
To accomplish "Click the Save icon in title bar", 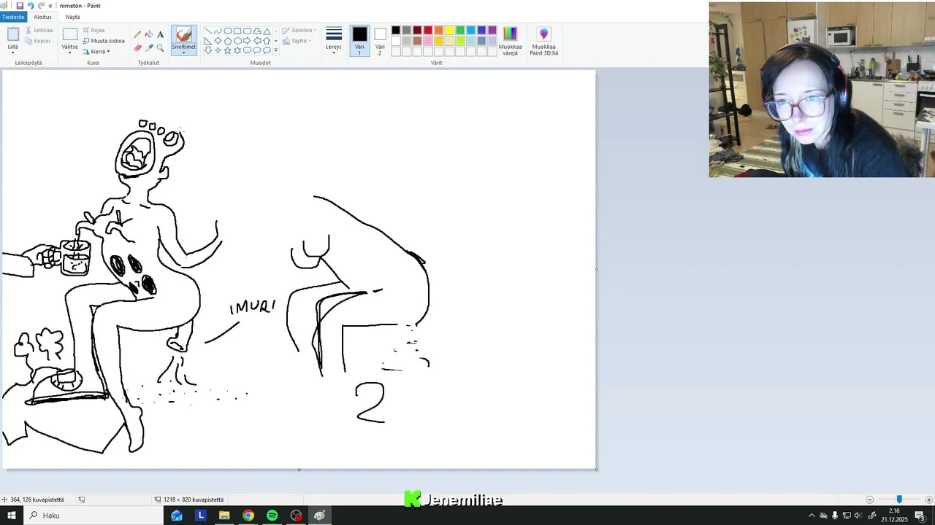I will [20, 5].
